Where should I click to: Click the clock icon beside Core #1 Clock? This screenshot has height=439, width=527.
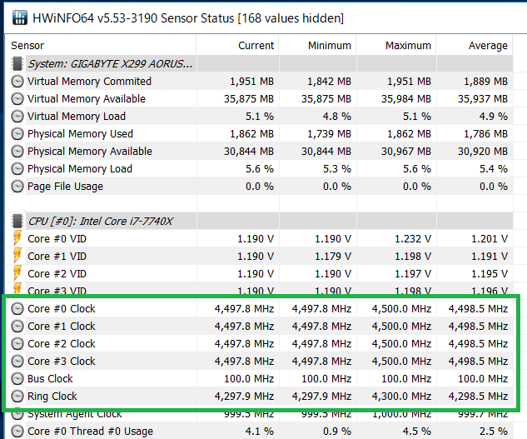point(17,326)
